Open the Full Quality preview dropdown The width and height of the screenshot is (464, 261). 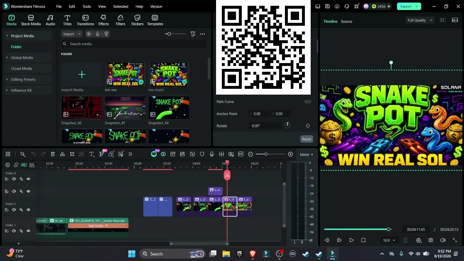click(420, 20)
